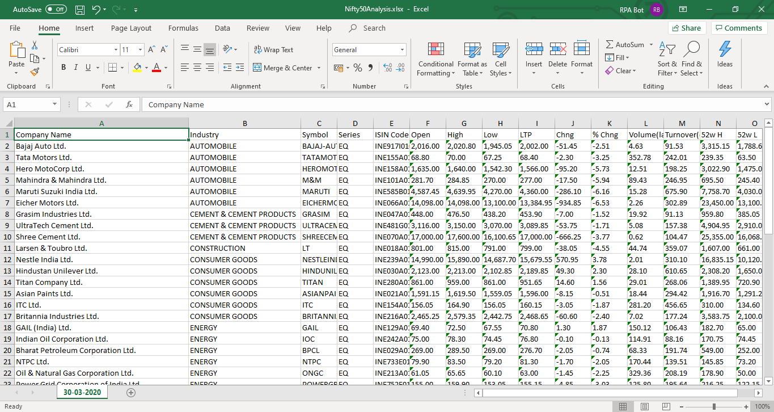
Task: Click the Comments button
Action: pos(739,28)
